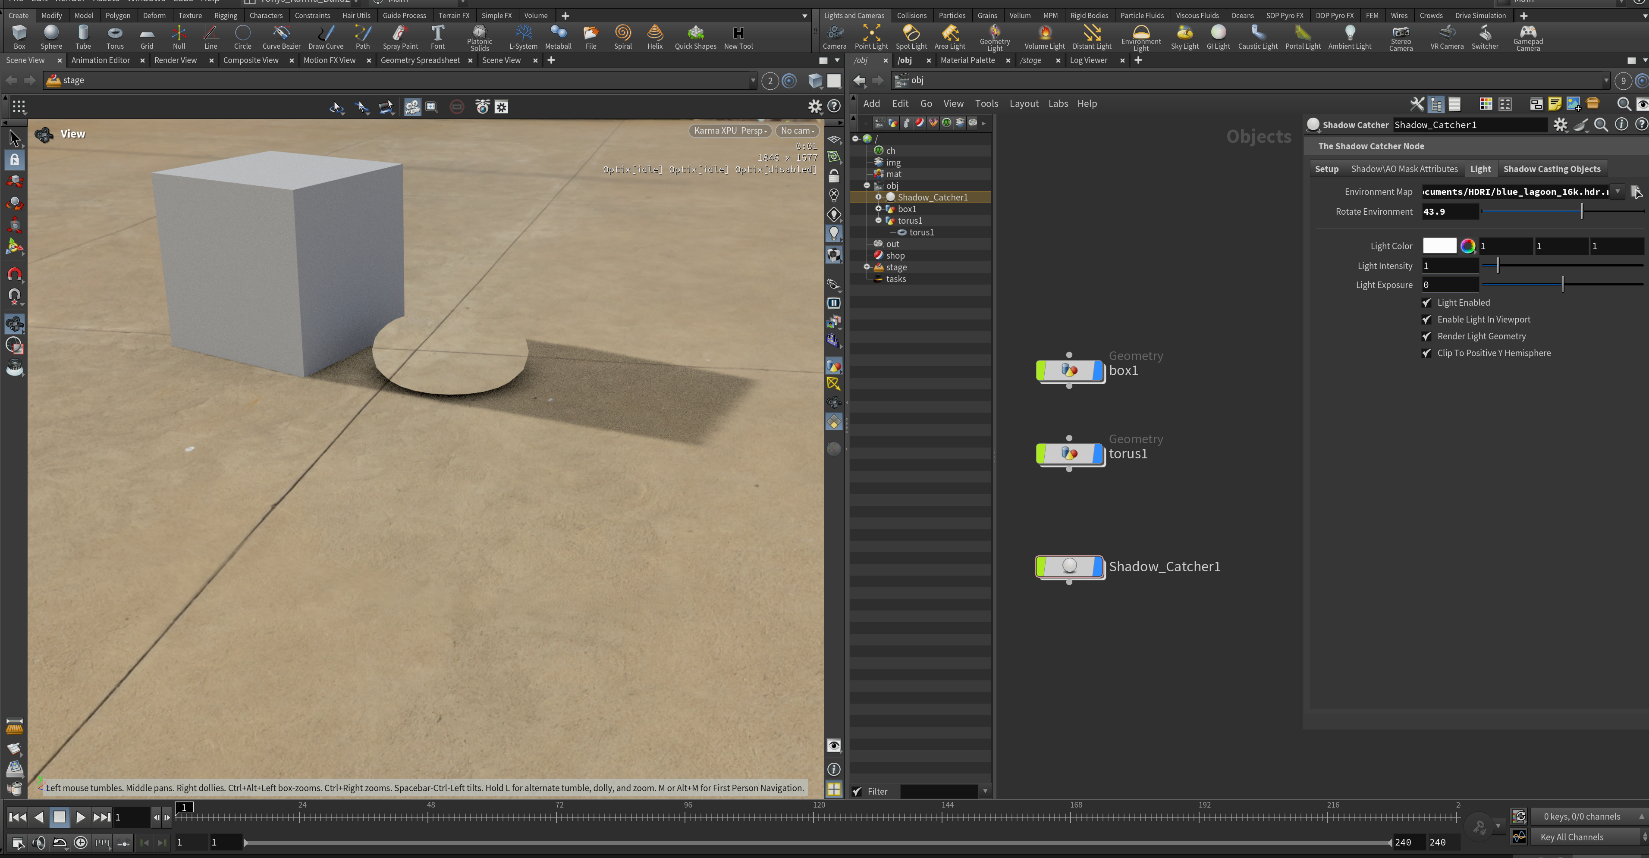The image size is (1649, 858).
Task: Add a Stereo Camera from the shelf
Action: 1401,38
